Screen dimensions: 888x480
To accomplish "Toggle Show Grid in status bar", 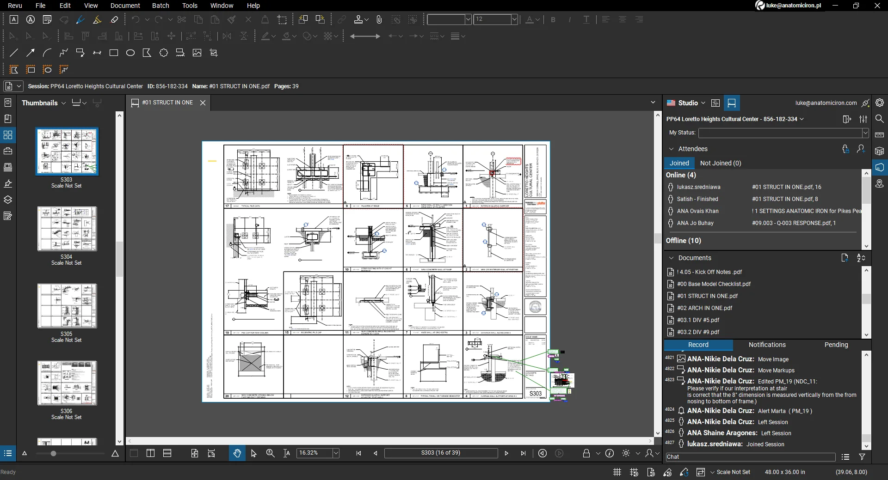I will pyautogui.click(x=617, y=472).
